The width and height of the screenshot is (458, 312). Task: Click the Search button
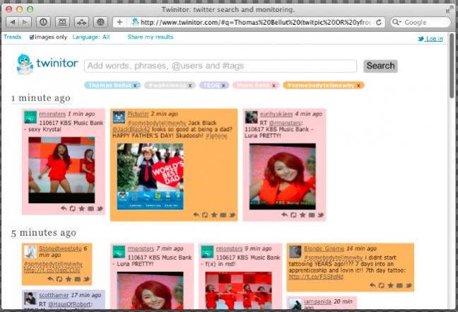click(380, 66)
